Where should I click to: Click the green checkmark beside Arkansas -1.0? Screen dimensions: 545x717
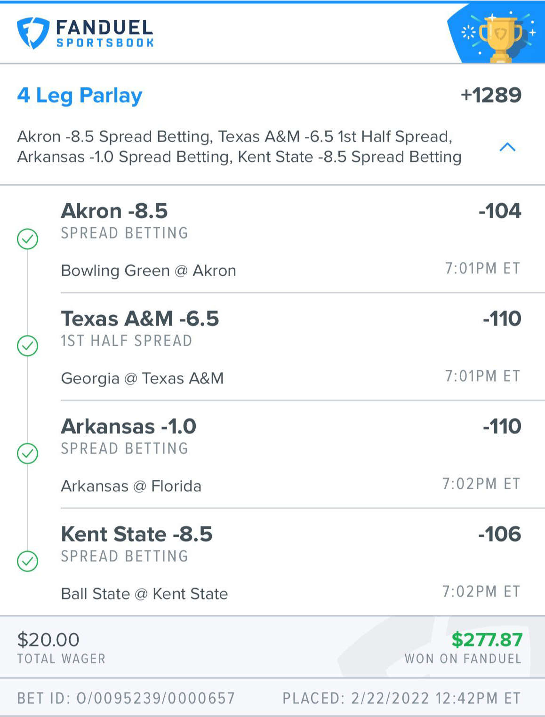(28, 454)
